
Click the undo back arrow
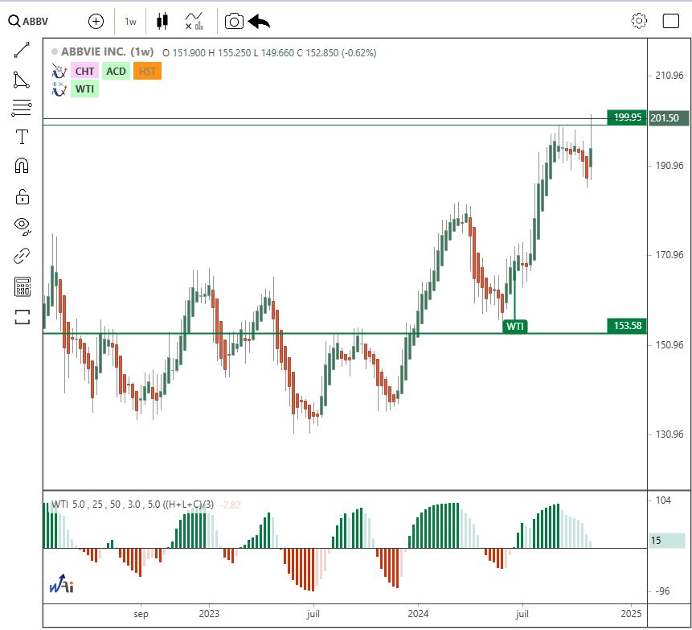click(x=259, y=21)
